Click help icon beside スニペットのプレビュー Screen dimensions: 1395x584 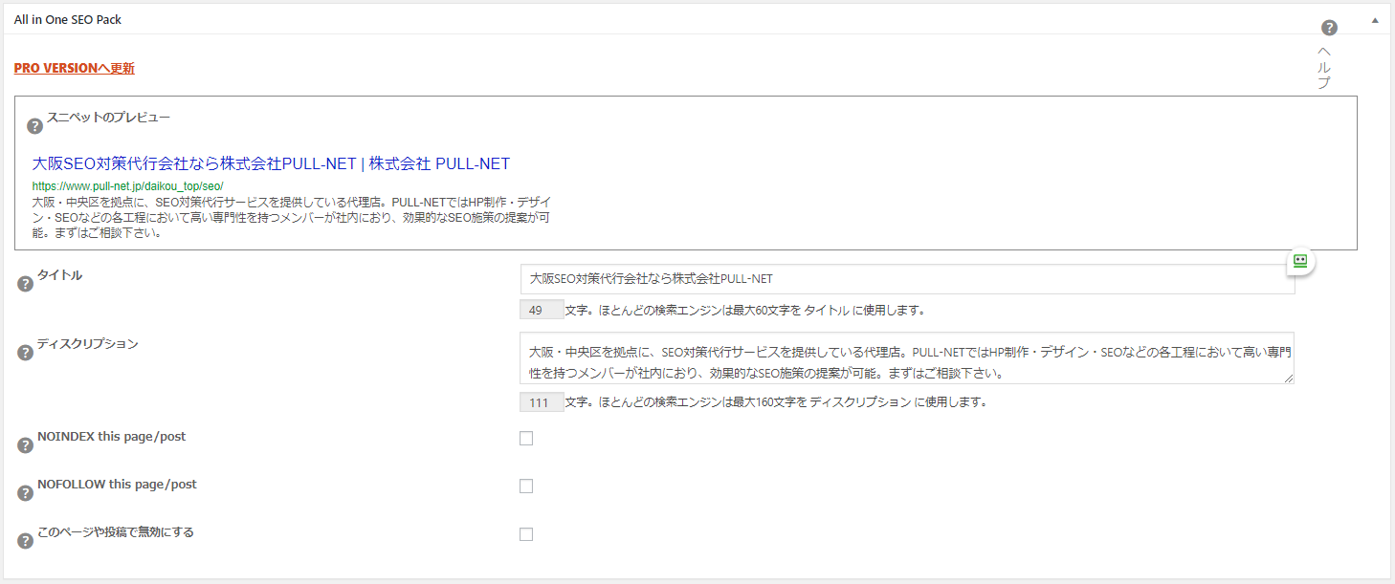[34, 126]
